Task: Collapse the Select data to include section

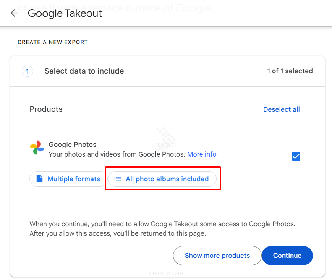Action: (84, 71)
